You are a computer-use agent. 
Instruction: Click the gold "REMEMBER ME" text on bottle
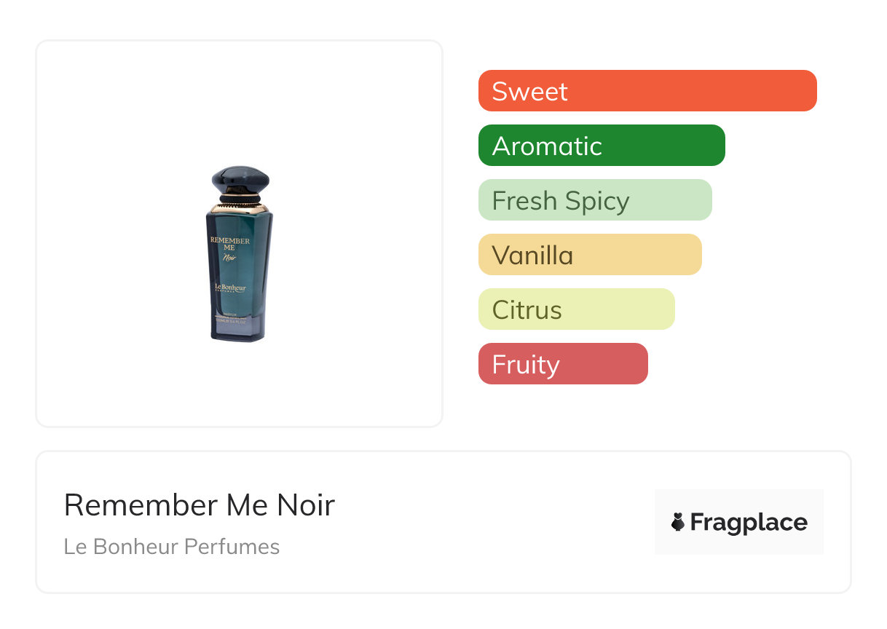[x=230, y=244]
